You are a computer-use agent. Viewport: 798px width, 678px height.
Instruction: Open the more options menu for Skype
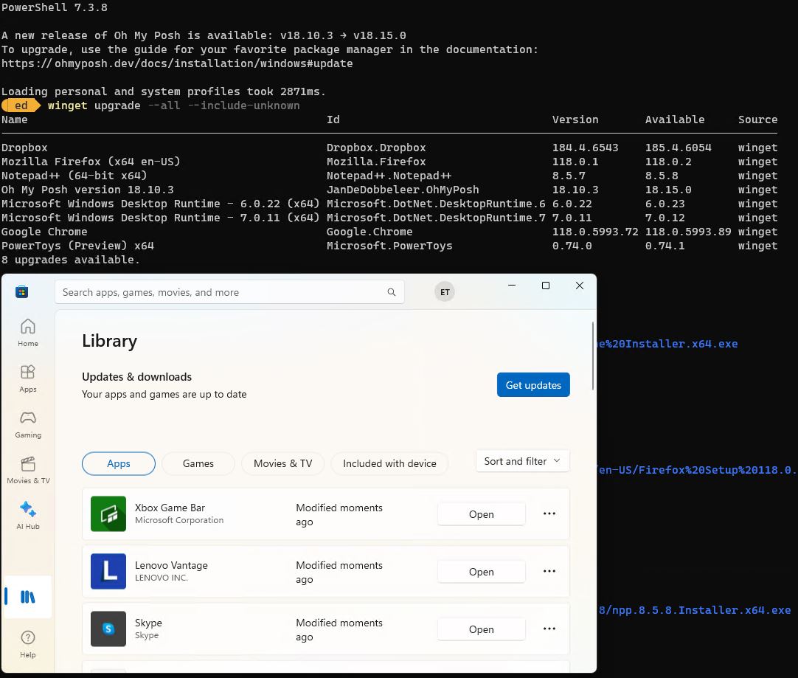[x=549, y=629]
